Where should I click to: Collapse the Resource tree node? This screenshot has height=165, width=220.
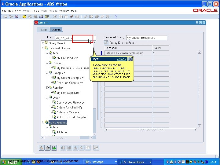tap(47, 63)
